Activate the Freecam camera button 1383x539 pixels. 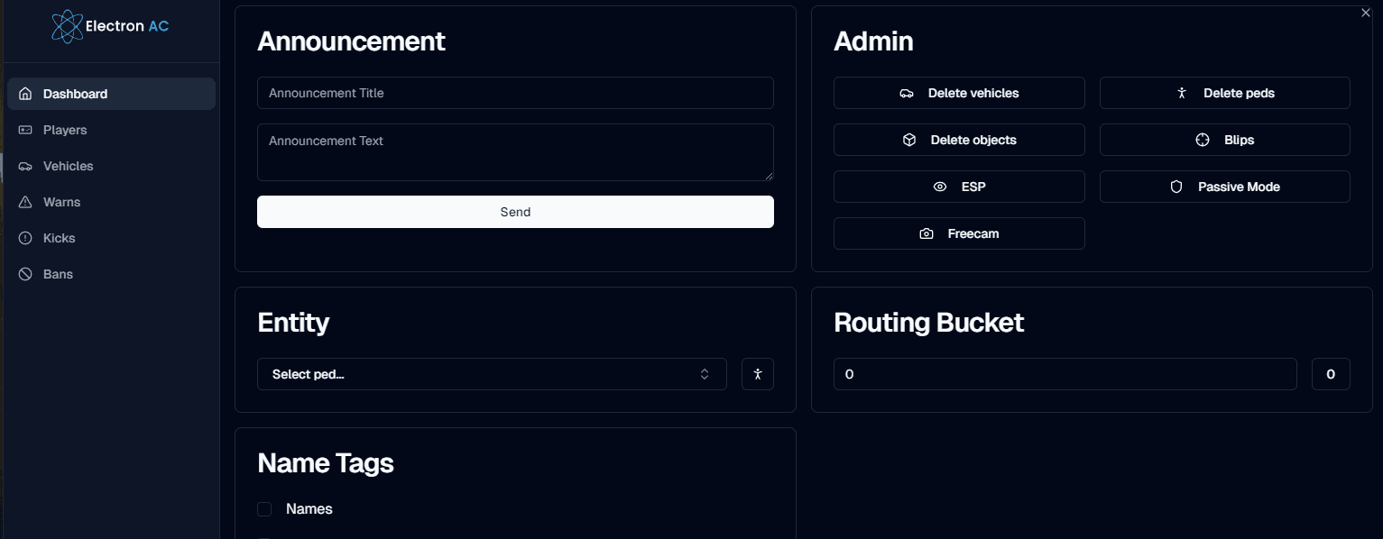click(958, 233)
